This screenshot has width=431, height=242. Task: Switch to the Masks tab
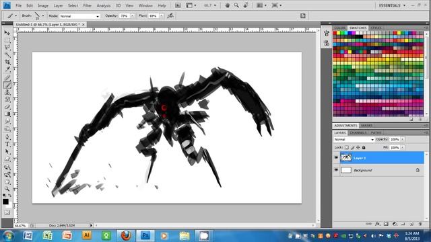coord(366,126)
